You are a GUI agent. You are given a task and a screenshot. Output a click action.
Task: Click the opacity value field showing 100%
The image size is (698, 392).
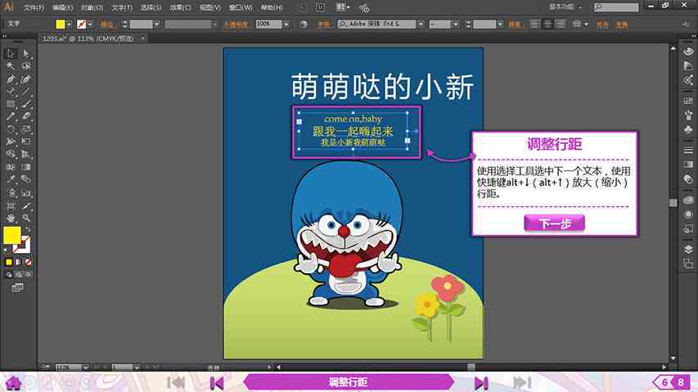[x=268, y=24]
